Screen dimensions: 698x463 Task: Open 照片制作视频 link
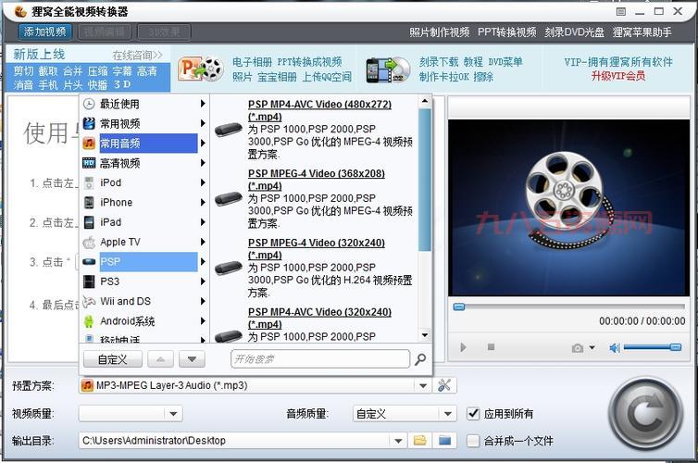tap(440, 32)
